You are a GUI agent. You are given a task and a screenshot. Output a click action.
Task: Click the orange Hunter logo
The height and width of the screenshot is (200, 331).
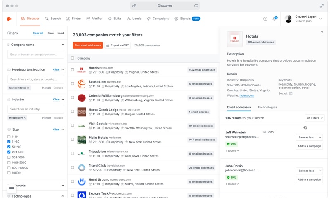point(9,19)
